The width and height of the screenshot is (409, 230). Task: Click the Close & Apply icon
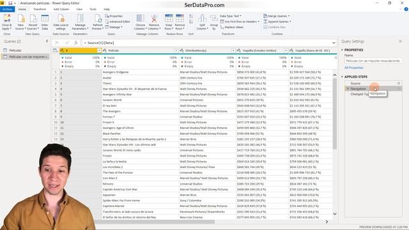pyautogui.click(x=7, y=22)
